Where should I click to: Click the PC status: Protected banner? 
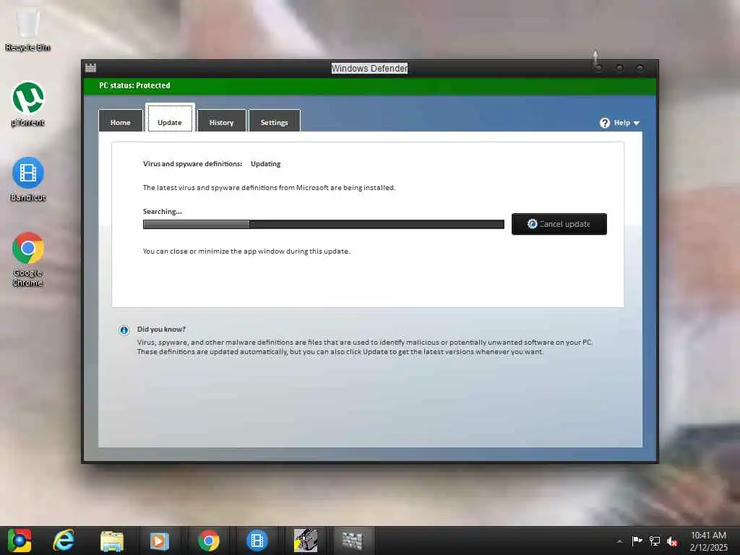click(x=369, y=85)
